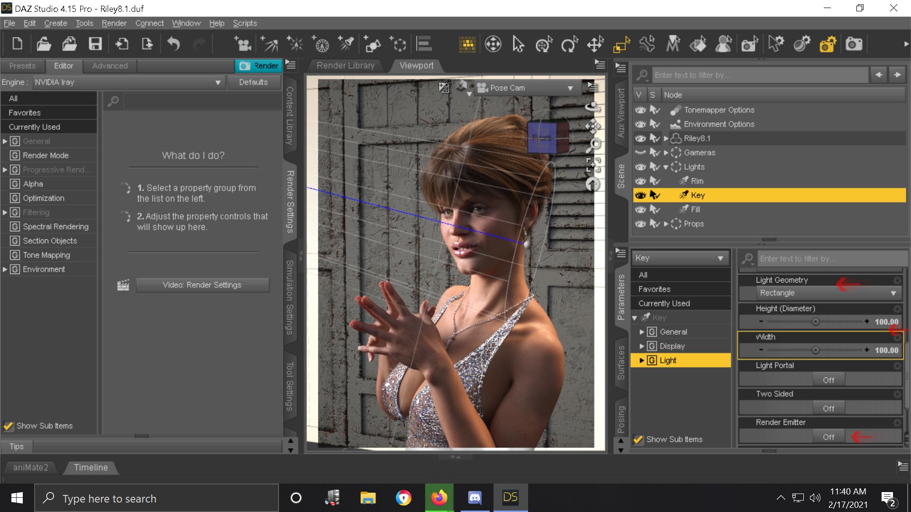911x512 pixels.
Task: Select the Rotate tool icon
Action: click(x=569, y=45)
